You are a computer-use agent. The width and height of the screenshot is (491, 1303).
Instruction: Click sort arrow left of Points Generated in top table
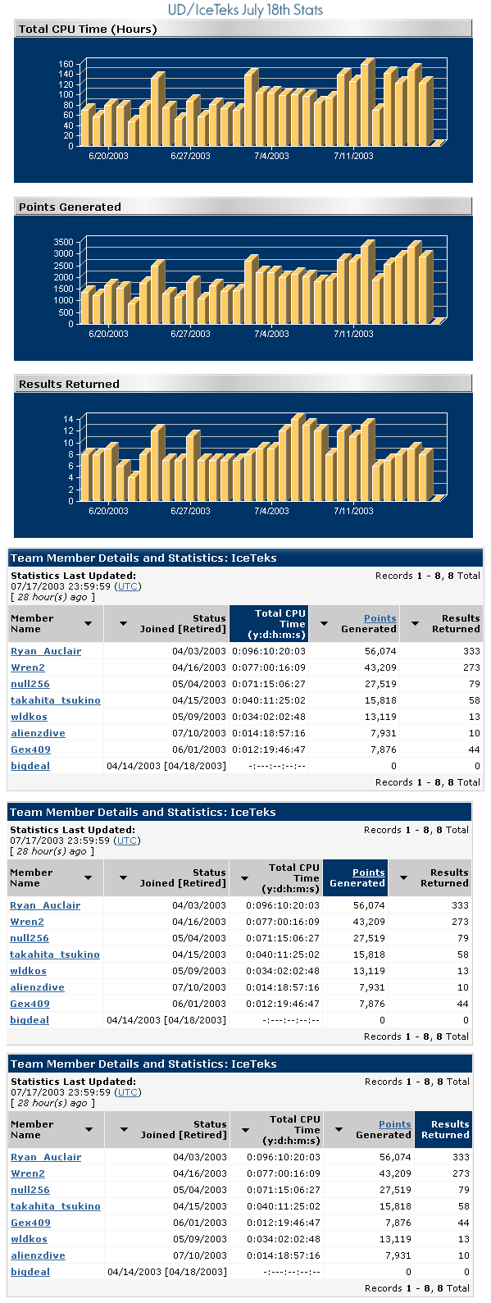[x=324, y=624]
